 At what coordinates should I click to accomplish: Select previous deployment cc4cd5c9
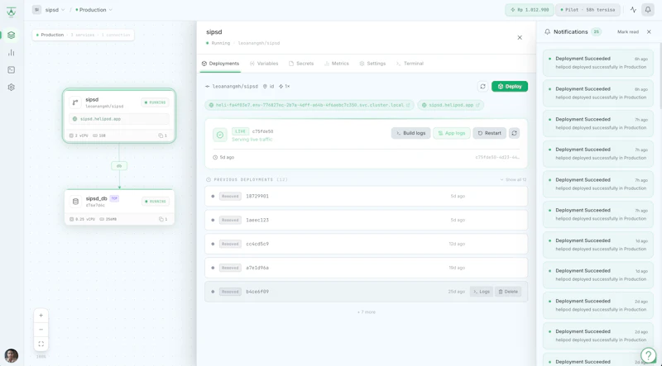coord(366,245)
